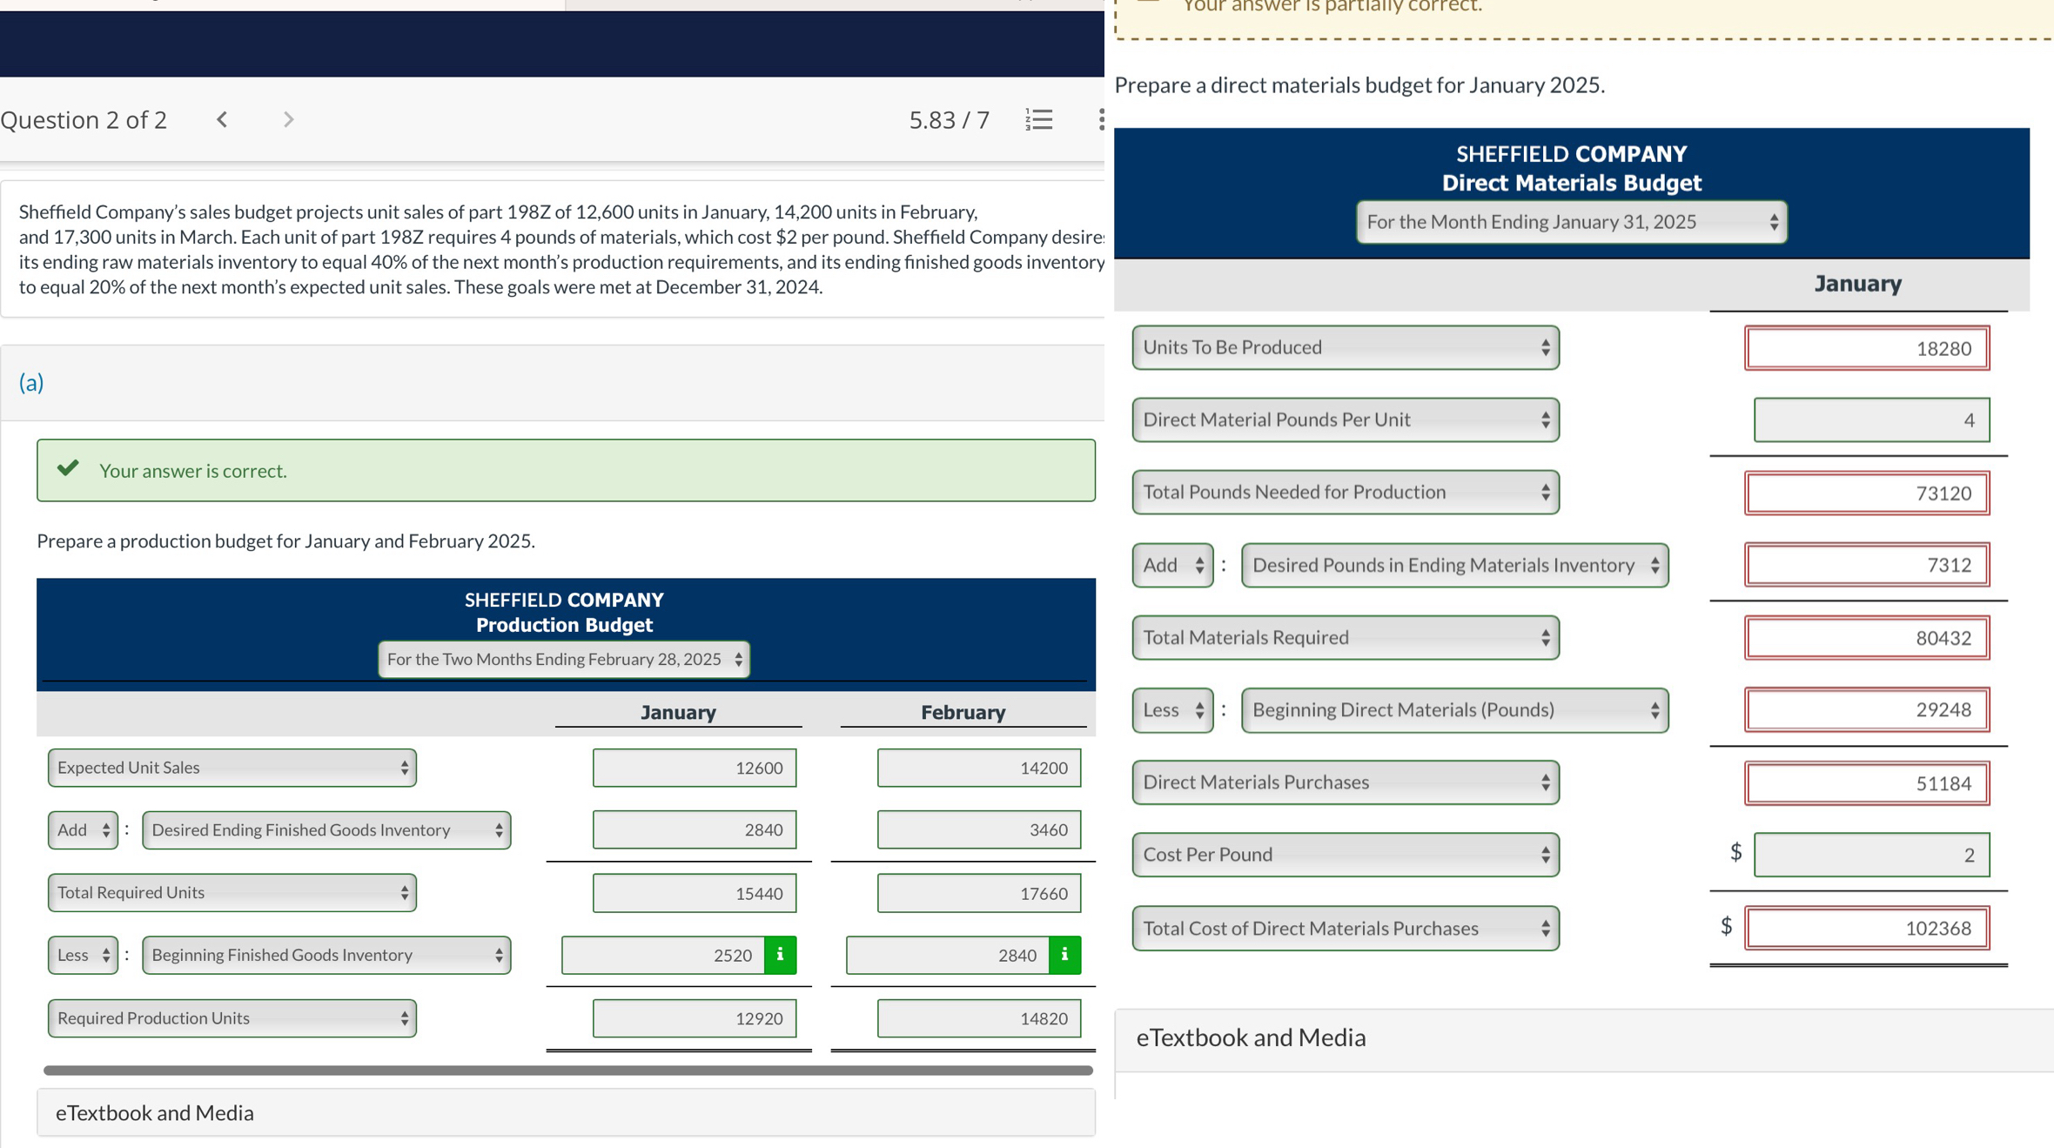Open the Less selector for beginning materials
2054x1148 pixels.
pos(1171,710)
